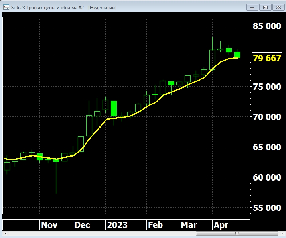Image resolution: width=286 pixels, height=238 pixels.
Task: Click the Mar label on time axis
Action: (x=189, y=225)
